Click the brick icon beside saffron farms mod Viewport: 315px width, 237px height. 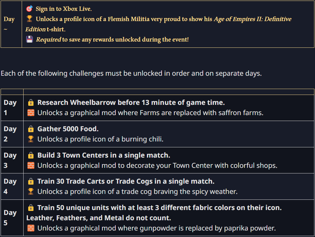[31, 113]
